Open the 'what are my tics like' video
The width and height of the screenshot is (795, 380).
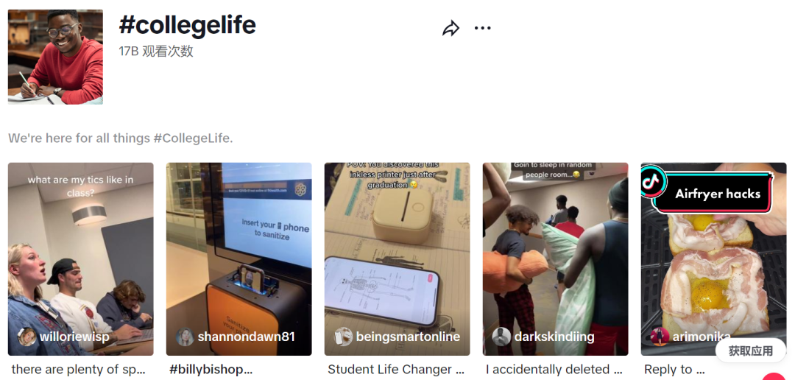click(81, 258)
